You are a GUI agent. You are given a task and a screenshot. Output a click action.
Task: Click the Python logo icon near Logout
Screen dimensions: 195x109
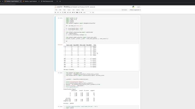[x=133, y=7]
